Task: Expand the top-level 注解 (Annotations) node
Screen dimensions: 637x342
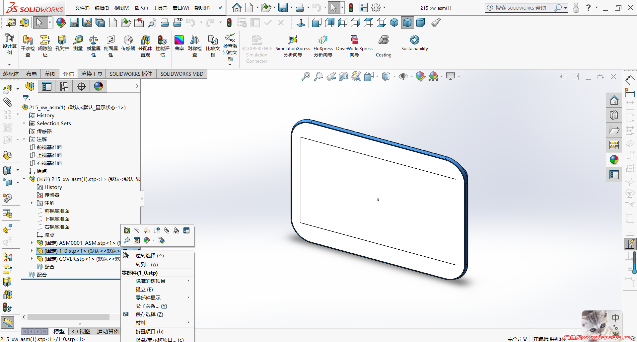Action: pyautogui.click(x=24, y=139)
